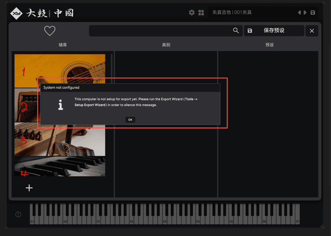Go to previous preset with left arrow

tap(299, 13)
